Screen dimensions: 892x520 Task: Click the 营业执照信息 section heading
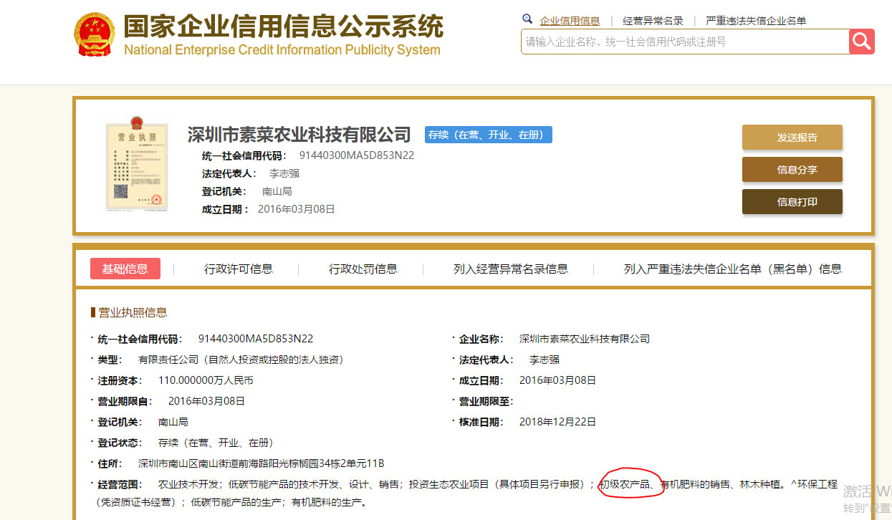pyautogui.click(x=133, y=312)
